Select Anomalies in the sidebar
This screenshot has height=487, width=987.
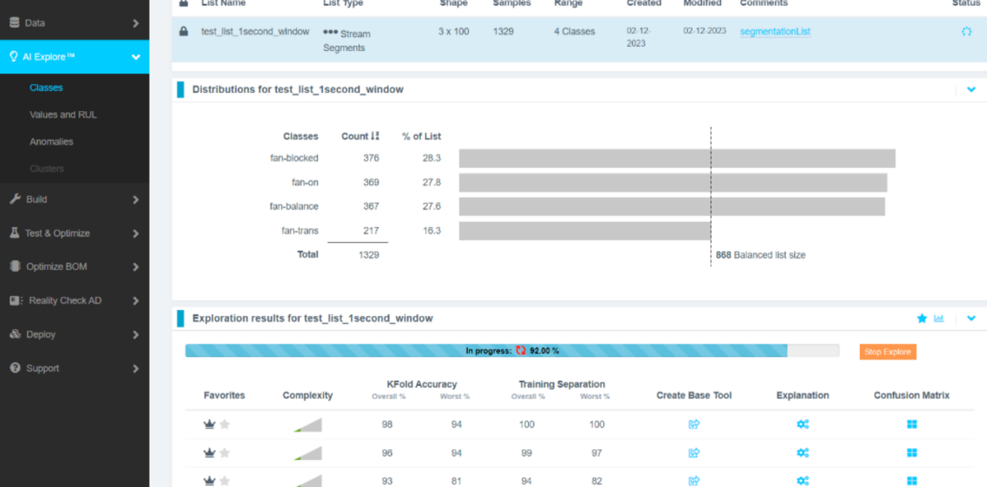tap(52, 142)
